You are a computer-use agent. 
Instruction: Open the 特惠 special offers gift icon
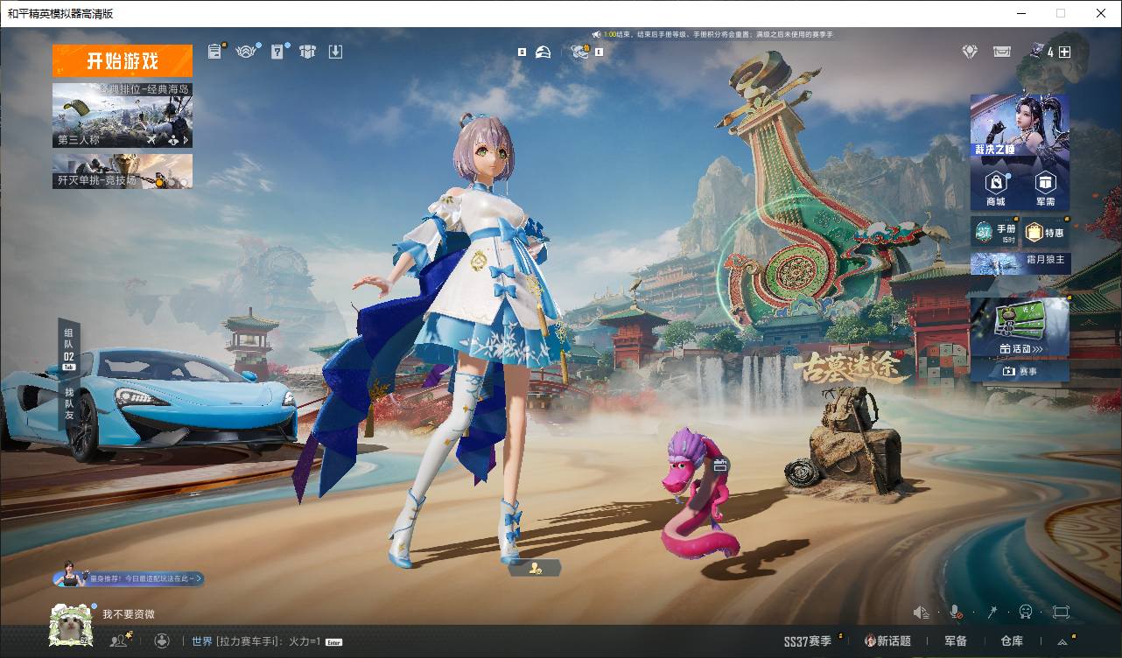1045,233
